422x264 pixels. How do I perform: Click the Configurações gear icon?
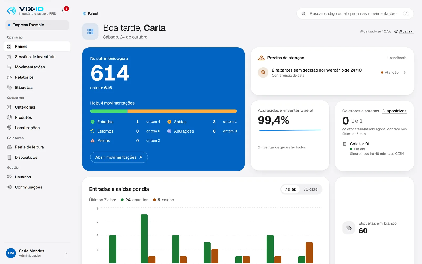[9, 187]
